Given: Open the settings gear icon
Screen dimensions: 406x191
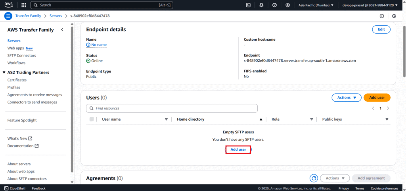Looking at the screenshot, I should pyautogui.click(x=287, y=5).
